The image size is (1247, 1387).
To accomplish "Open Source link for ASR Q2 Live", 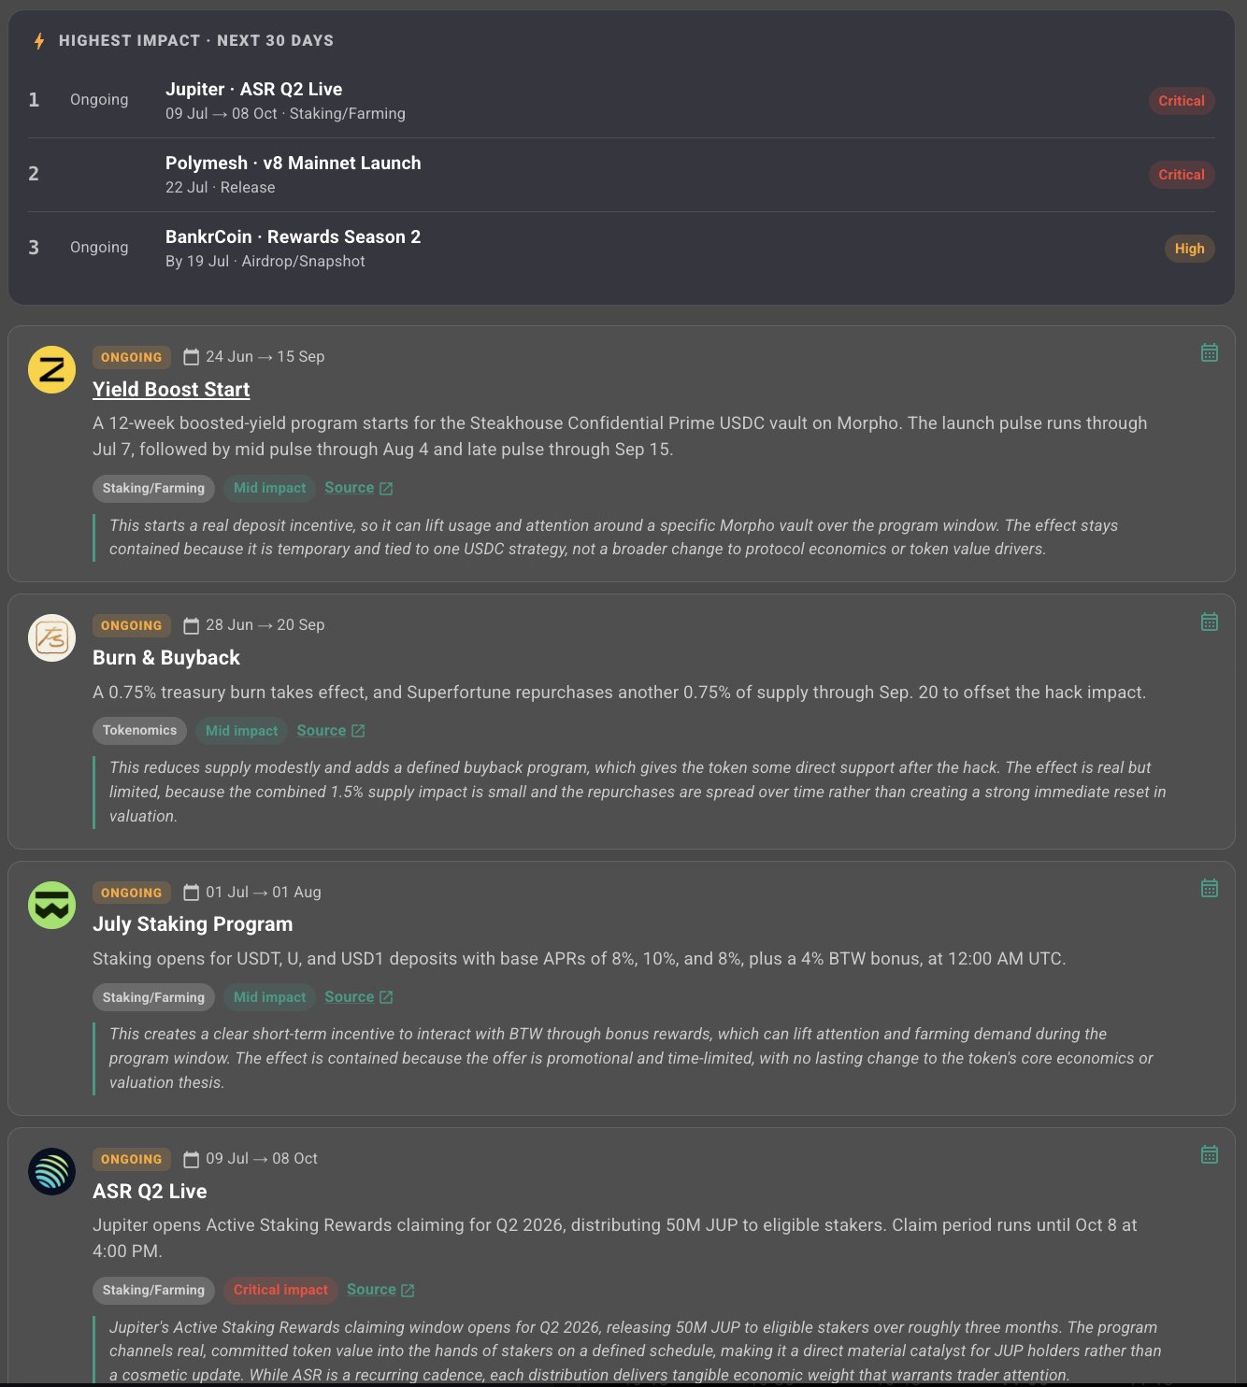I will click(x=380, y=1290).
